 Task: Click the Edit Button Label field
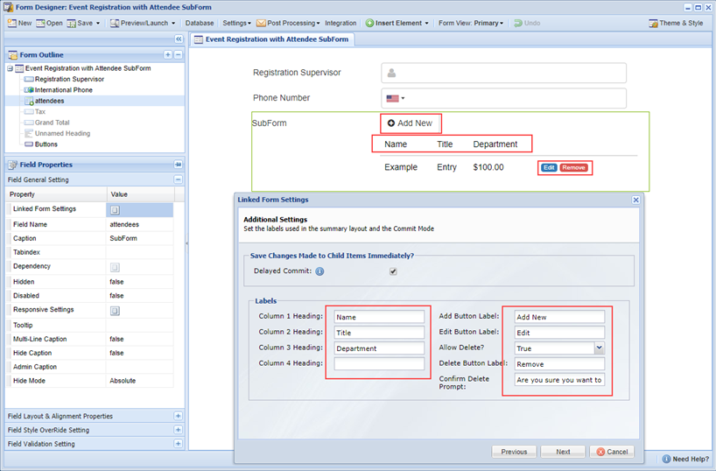pyautogui.click(x=559, y=333)
